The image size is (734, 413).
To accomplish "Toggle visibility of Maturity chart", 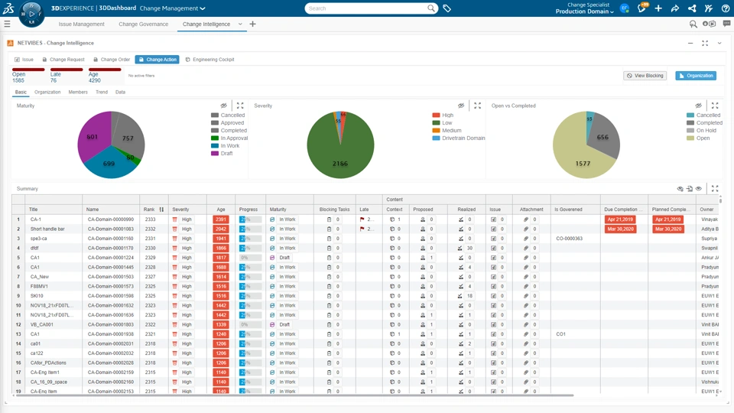I will pos(224,106).
